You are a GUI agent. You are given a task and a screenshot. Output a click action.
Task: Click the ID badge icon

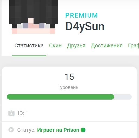pyautogui.click(x=11, y=113)
